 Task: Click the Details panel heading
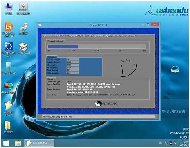click(50, 79)
